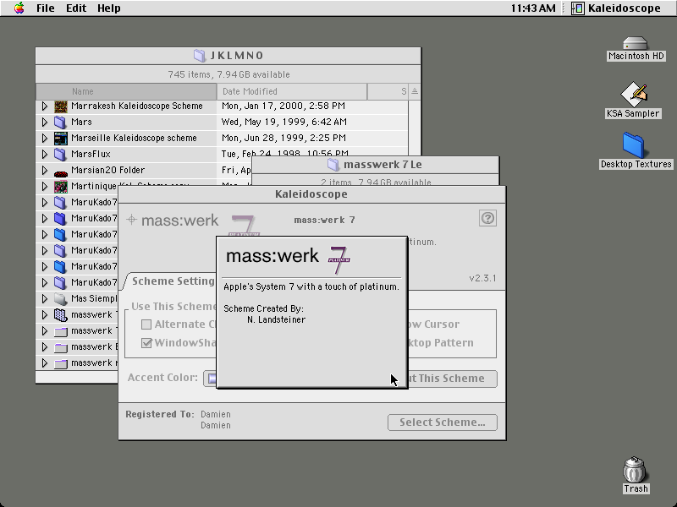
Task: Expand the Mas Siempl disclosure triangle
Action: [x=45, y=298]
